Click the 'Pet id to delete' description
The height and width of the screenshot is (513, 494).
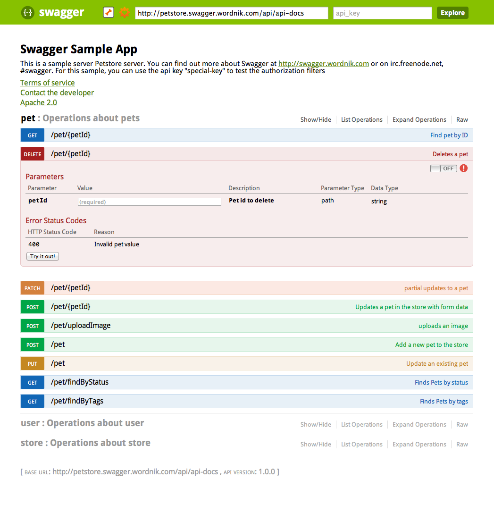pyautogui.click(x=251, y=201)
